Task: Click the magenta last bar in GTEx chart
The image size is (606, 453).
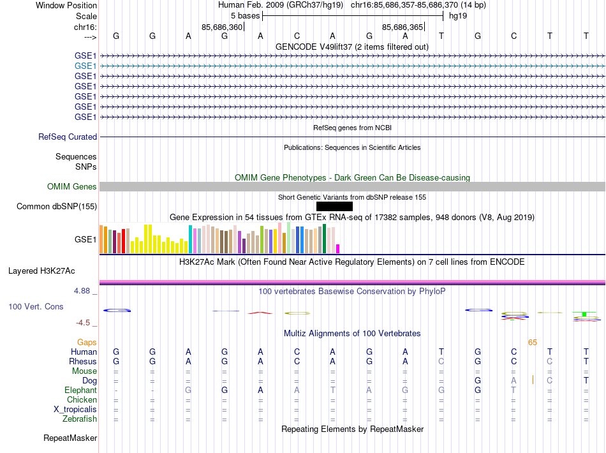Action: 338,249
